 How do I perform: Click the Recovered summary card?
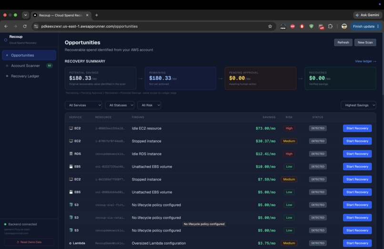(341, 78)
